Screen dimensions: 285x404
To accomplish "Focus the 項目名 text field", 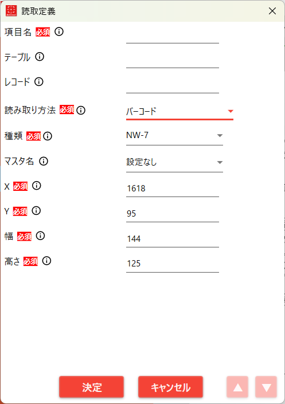I will pos(173,36).
